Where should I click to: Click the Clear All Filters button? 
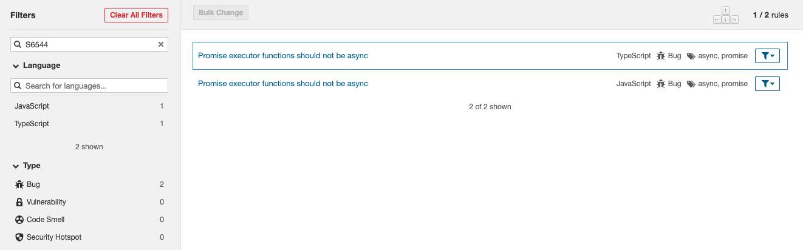coord(136,15)
